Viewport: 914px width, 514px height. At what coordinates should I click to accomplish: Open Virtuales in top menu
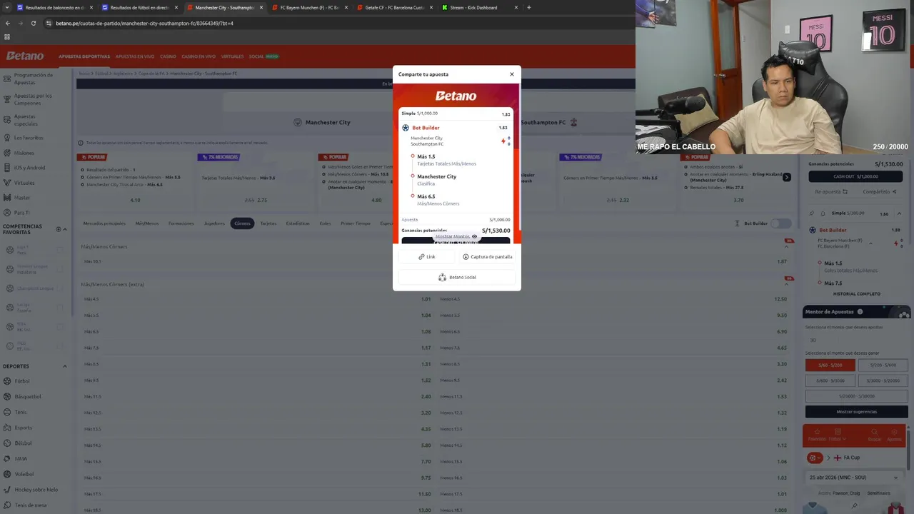(232, 56)
